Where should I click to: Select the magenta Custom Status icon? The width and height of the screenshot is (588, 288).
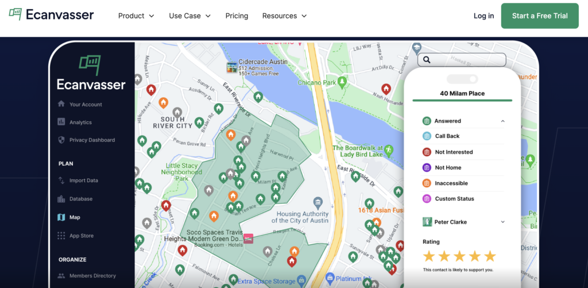point(427,199)
